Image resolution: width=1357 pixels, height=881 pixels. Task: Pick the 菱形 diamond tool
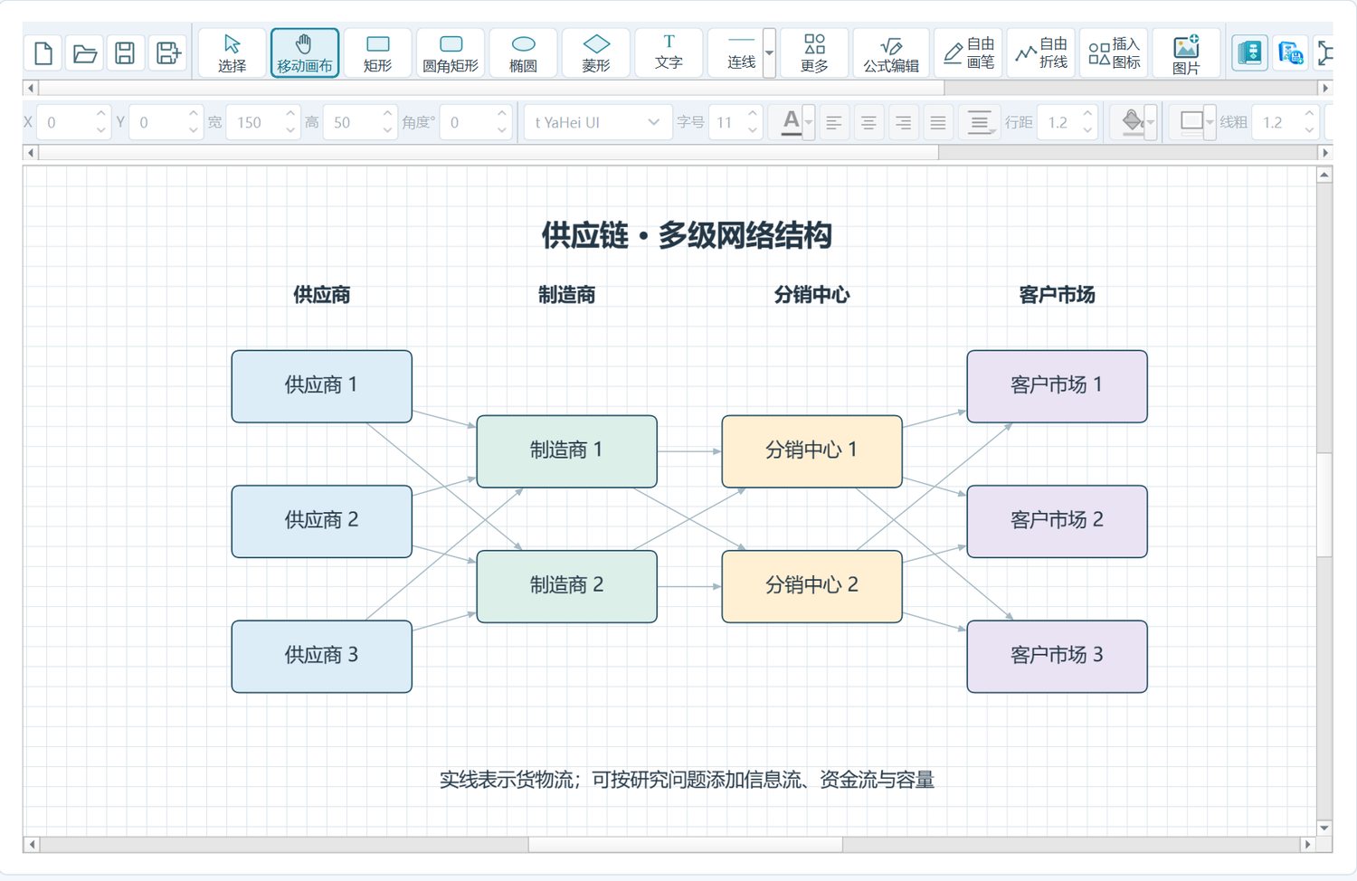tap(596, 53)
